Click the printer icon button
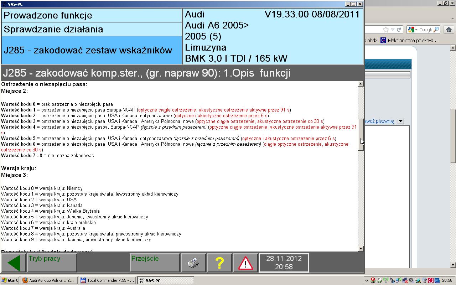 [193, 263]
